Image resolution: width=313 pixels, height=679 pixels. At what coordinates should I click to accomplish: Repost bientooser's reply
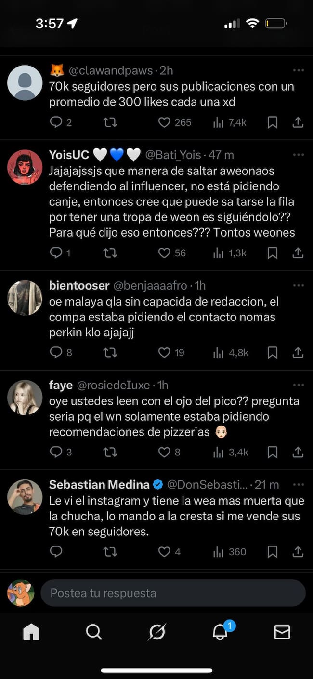110,353
